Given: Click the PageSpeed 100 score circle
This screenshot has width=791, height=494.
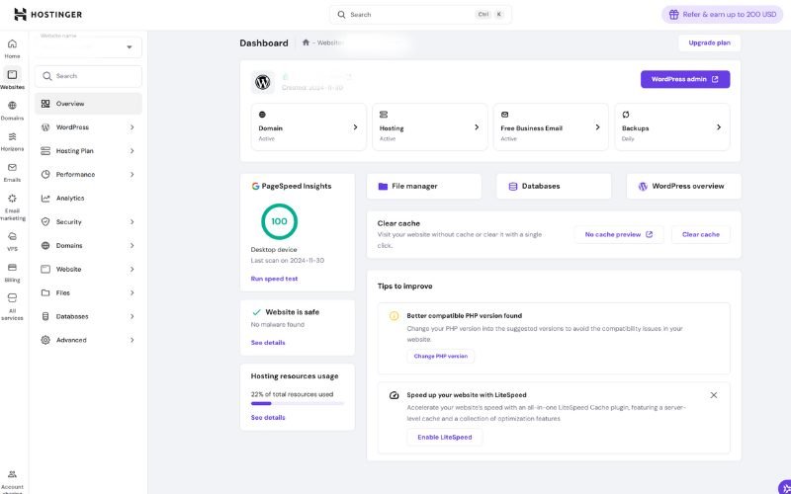Looking at the screenshot, I should tap(279, 221).
